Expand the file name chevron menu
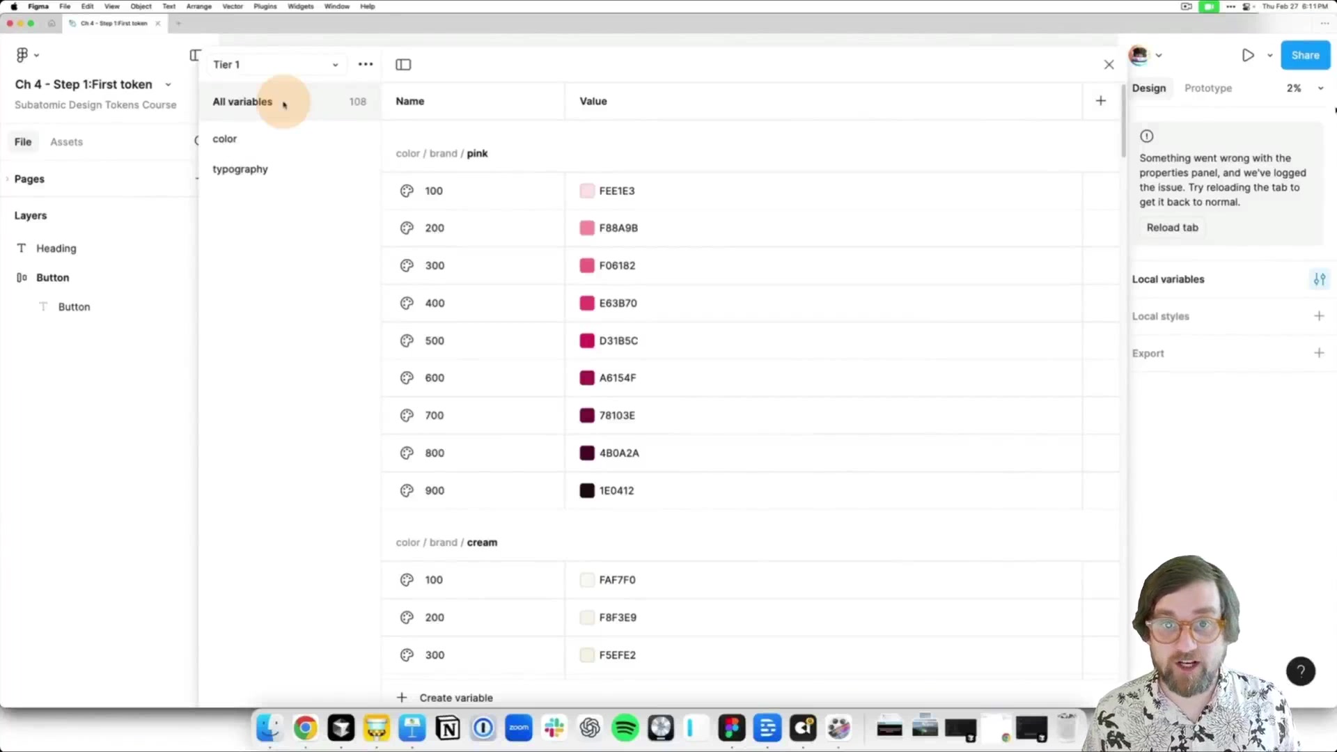This screenshot has width=1337, height=752. pyautogui.click(x=168, y=85)
